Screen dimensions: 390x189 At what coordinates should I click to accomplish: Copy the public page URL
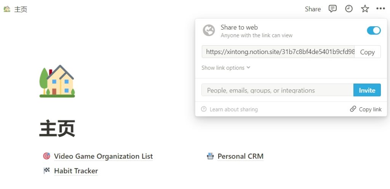[x=368, y=52]
